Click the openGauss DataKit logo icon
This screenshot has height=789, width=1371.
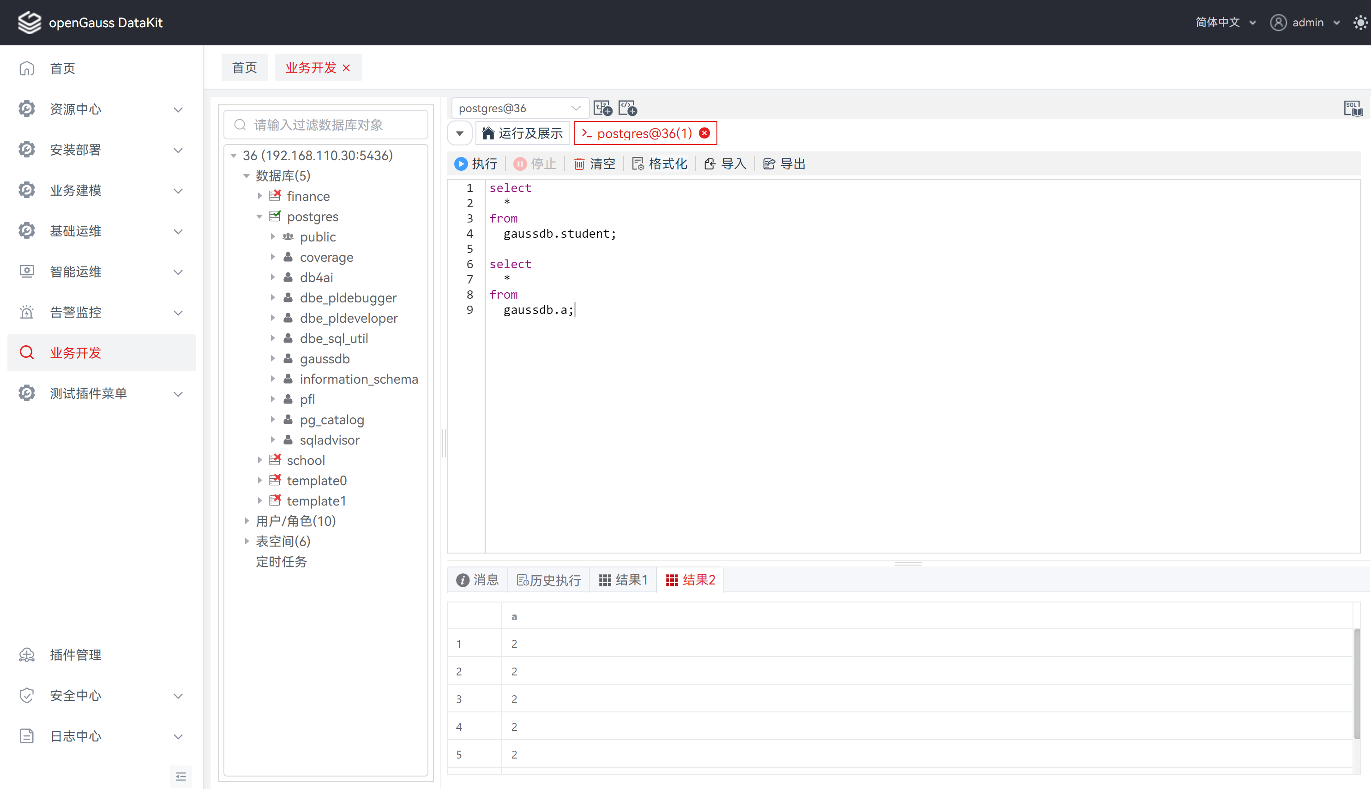click(x=29, y=22)
